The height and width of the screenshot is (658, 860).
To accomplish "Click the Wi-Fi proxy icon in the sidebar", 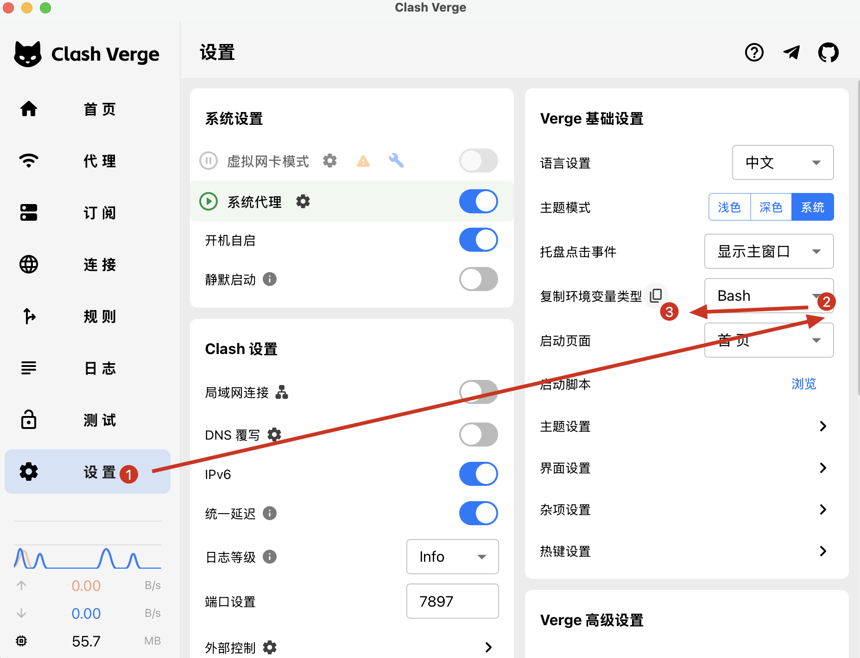I will click(x=29, y=161).
